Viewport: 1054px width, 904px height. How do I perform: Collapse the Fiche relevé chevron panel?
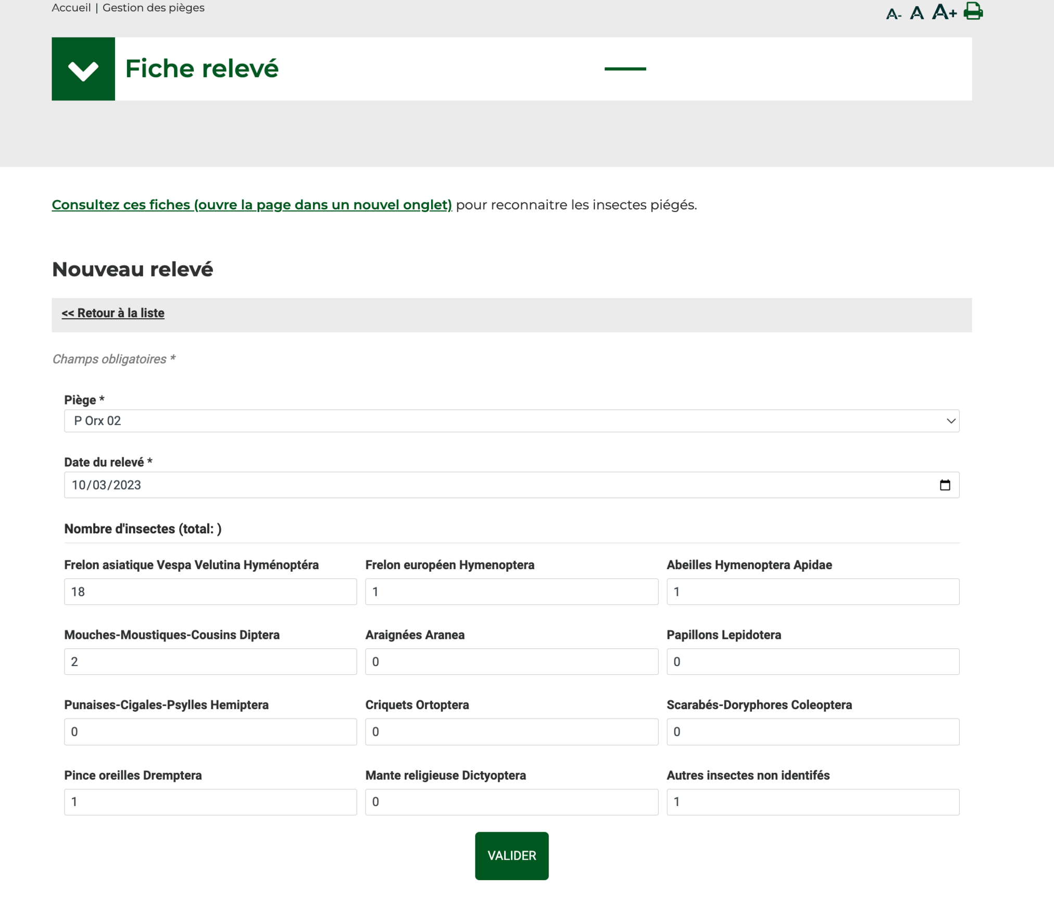[83, 69]
